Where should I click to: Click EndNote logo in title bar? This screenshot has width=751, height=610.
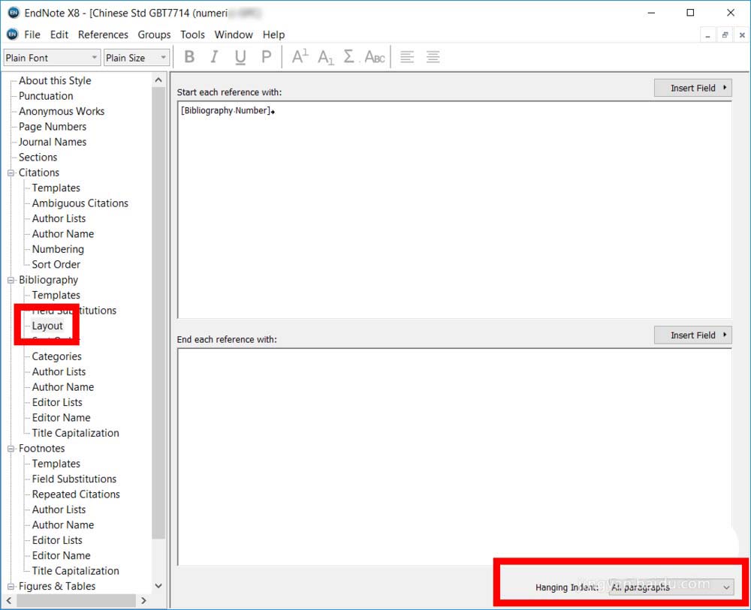[x=14, y=13]
